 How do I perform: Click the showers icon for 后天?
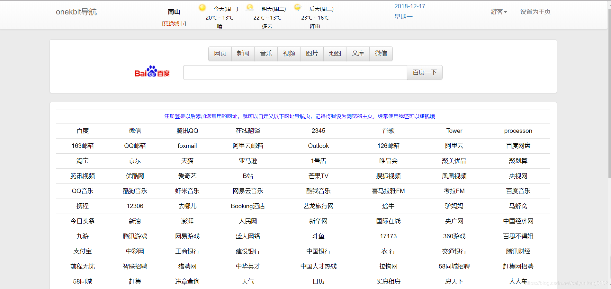click(298, 8)
